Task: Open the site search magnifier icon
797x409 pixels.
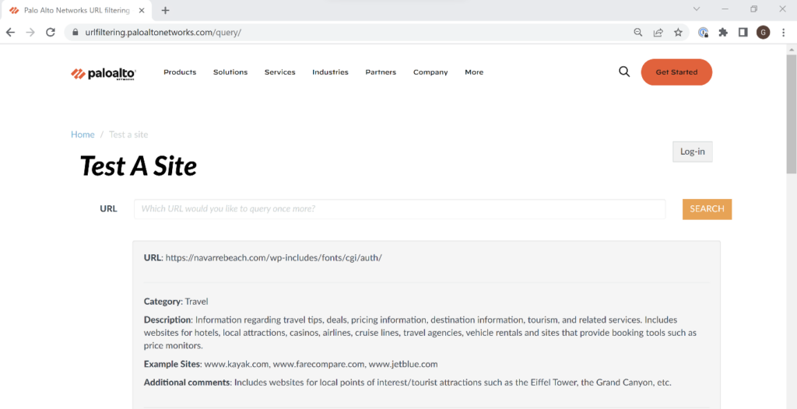Action: pos(624,72)
